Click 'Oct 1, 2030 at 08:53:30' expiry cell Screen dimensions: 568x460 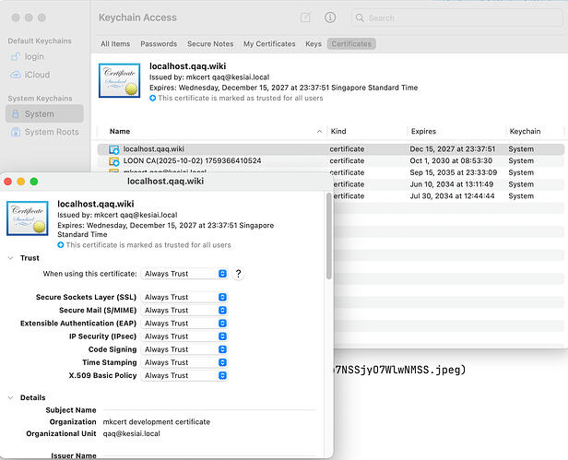pos(451,160)
